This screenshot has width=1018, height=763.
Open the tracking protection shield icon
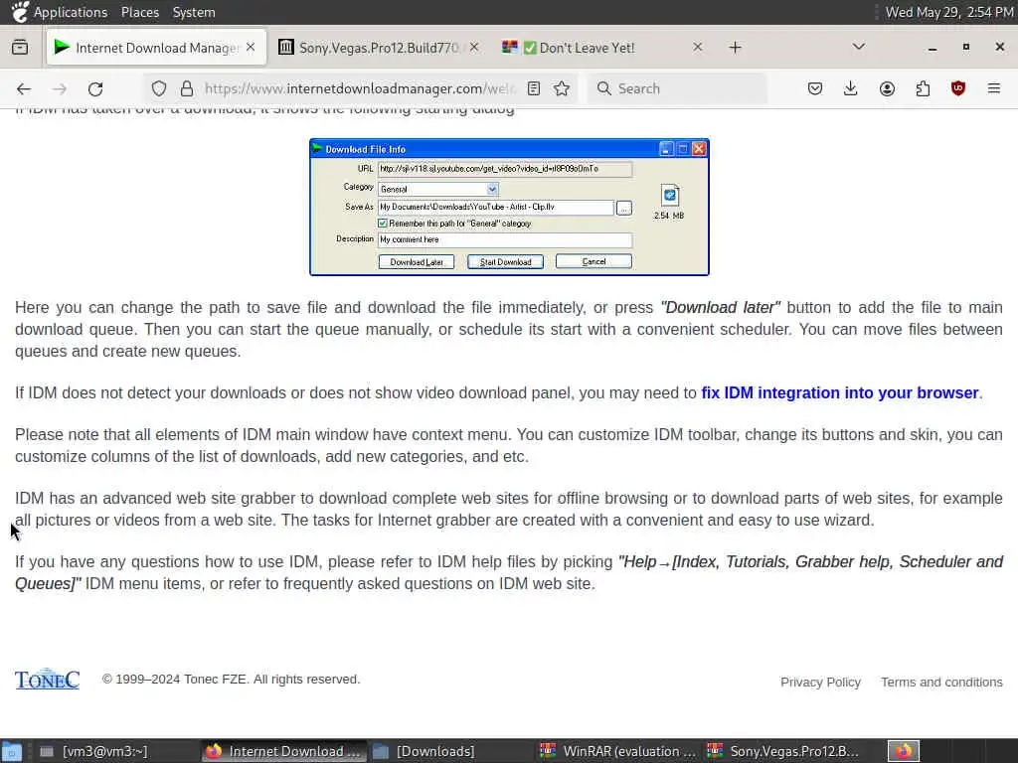pos(159,88)
